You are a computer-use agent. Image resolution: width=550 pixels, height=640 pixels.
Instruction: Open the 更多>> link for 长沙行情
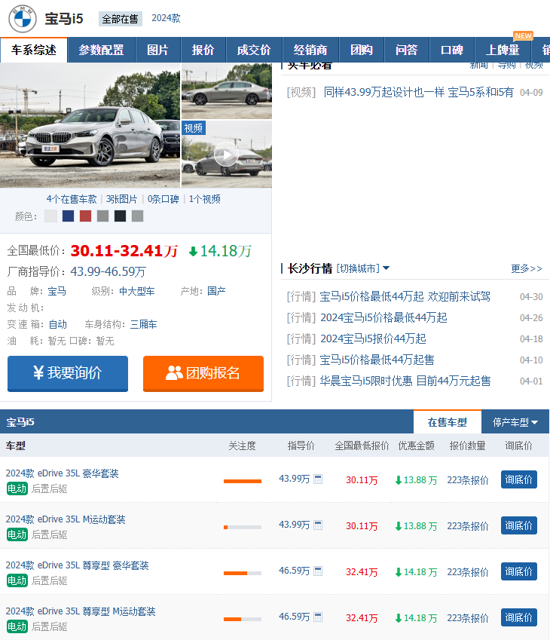(527, 268)
